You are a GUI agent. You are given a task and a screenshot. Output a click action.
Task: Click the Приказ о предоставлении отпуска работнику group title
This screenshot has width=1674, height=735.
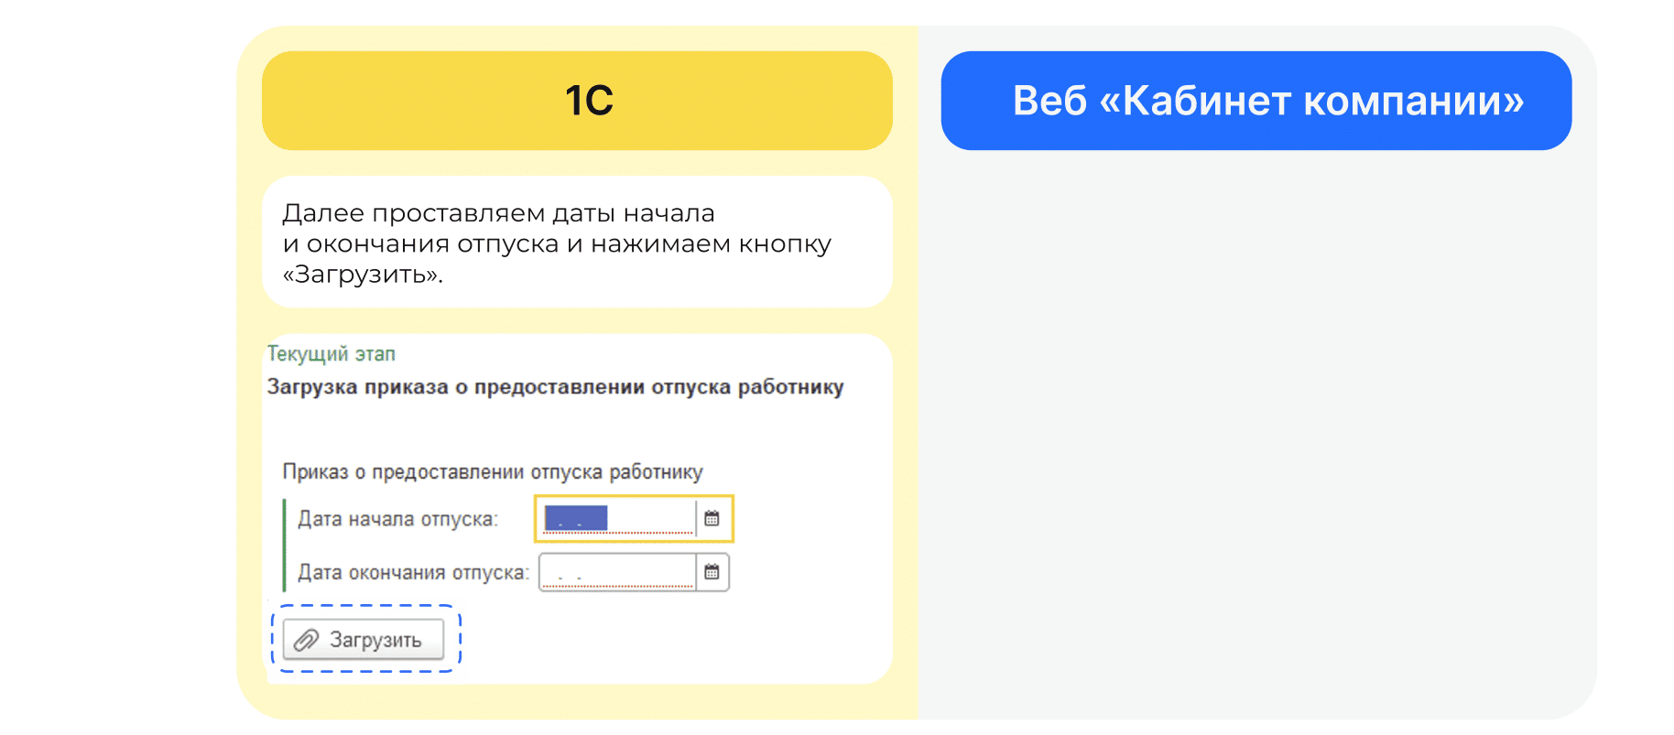493,472
